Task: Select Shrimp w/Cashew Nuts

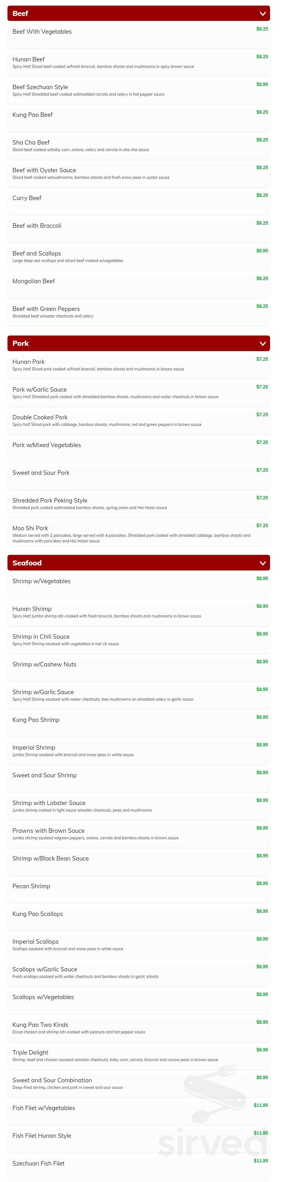Action: (x=44, y=664)
